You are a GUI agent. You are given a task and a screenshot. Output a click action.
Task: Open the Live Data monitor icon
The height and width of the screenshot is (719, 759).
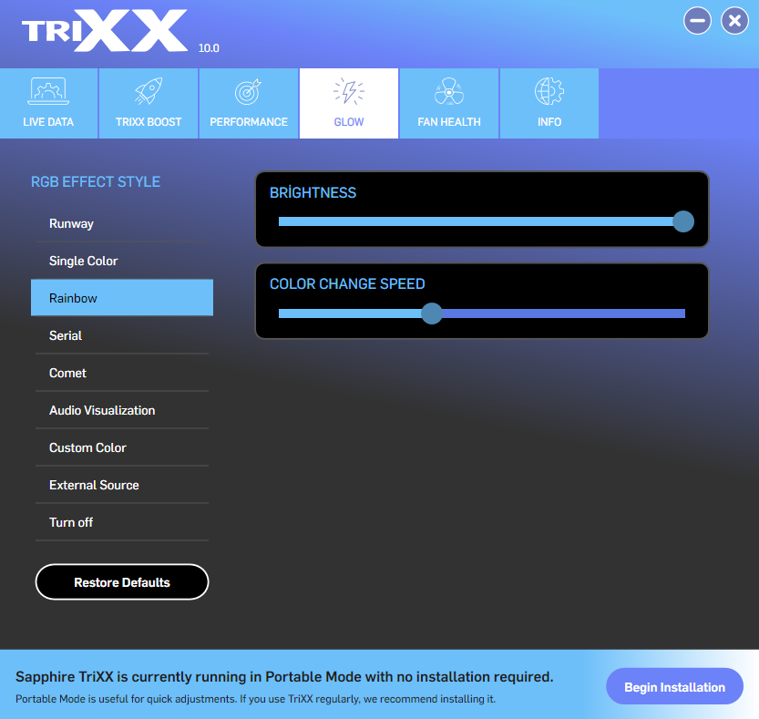48,91
